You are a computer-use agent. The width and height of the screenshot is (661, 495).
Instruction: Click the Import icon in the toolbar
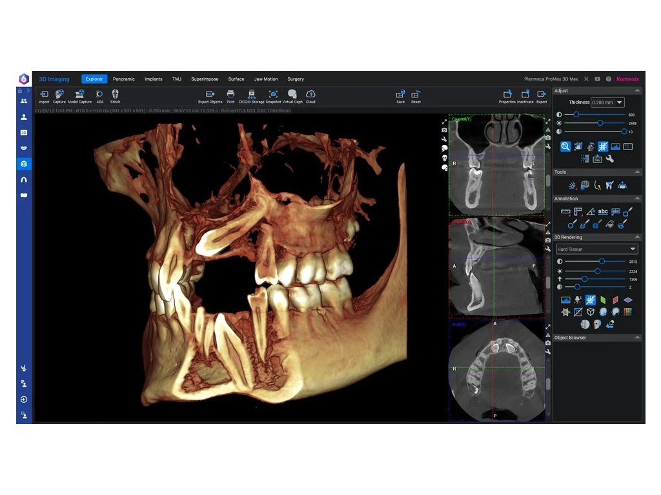click(x=44, y=95)
